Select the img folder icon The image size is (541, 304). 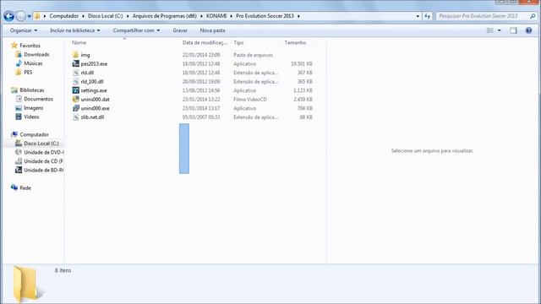[75, 55]
